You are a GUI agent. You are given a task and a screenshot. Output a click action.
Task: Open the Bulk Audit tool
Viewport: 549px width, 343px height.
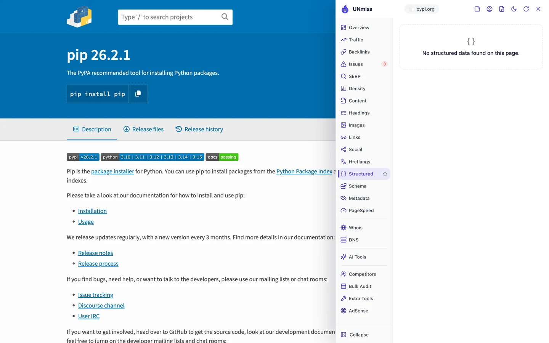(x=364, y=286)
